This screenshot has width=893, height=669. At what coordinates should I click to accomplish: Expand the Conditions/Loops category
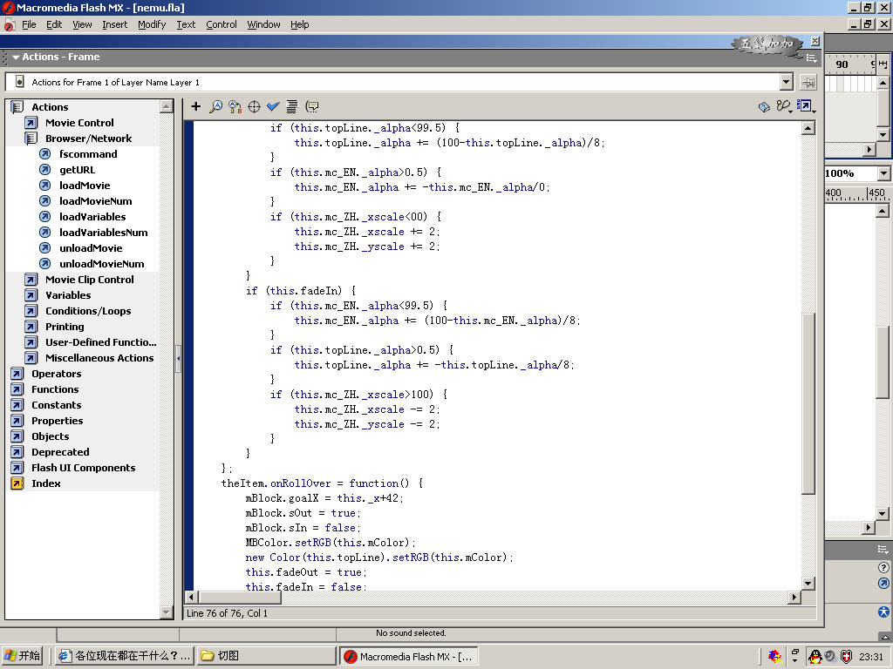pos(31,311)
